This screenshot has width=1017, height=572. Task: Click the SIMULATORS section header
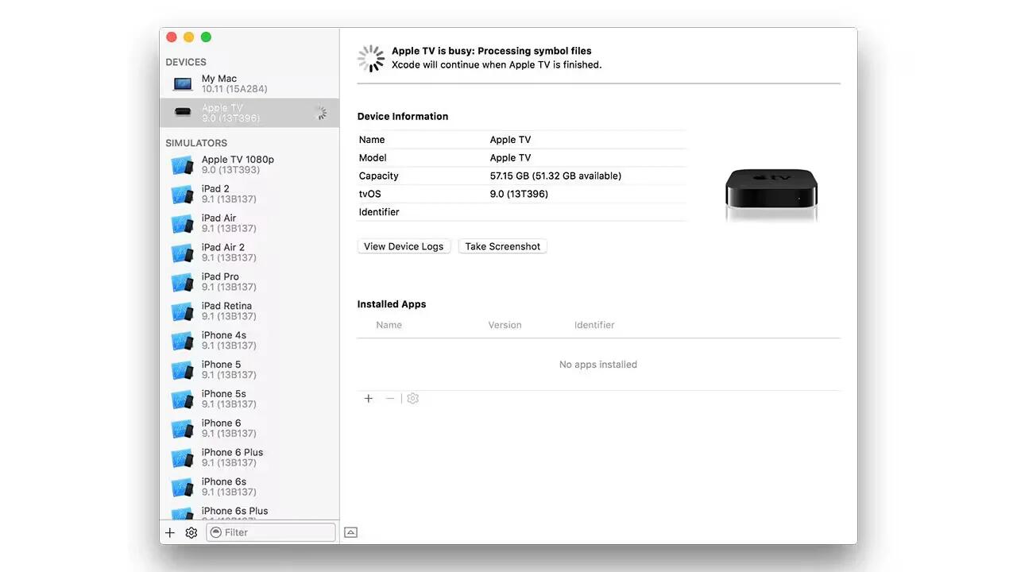coord(196,143)
